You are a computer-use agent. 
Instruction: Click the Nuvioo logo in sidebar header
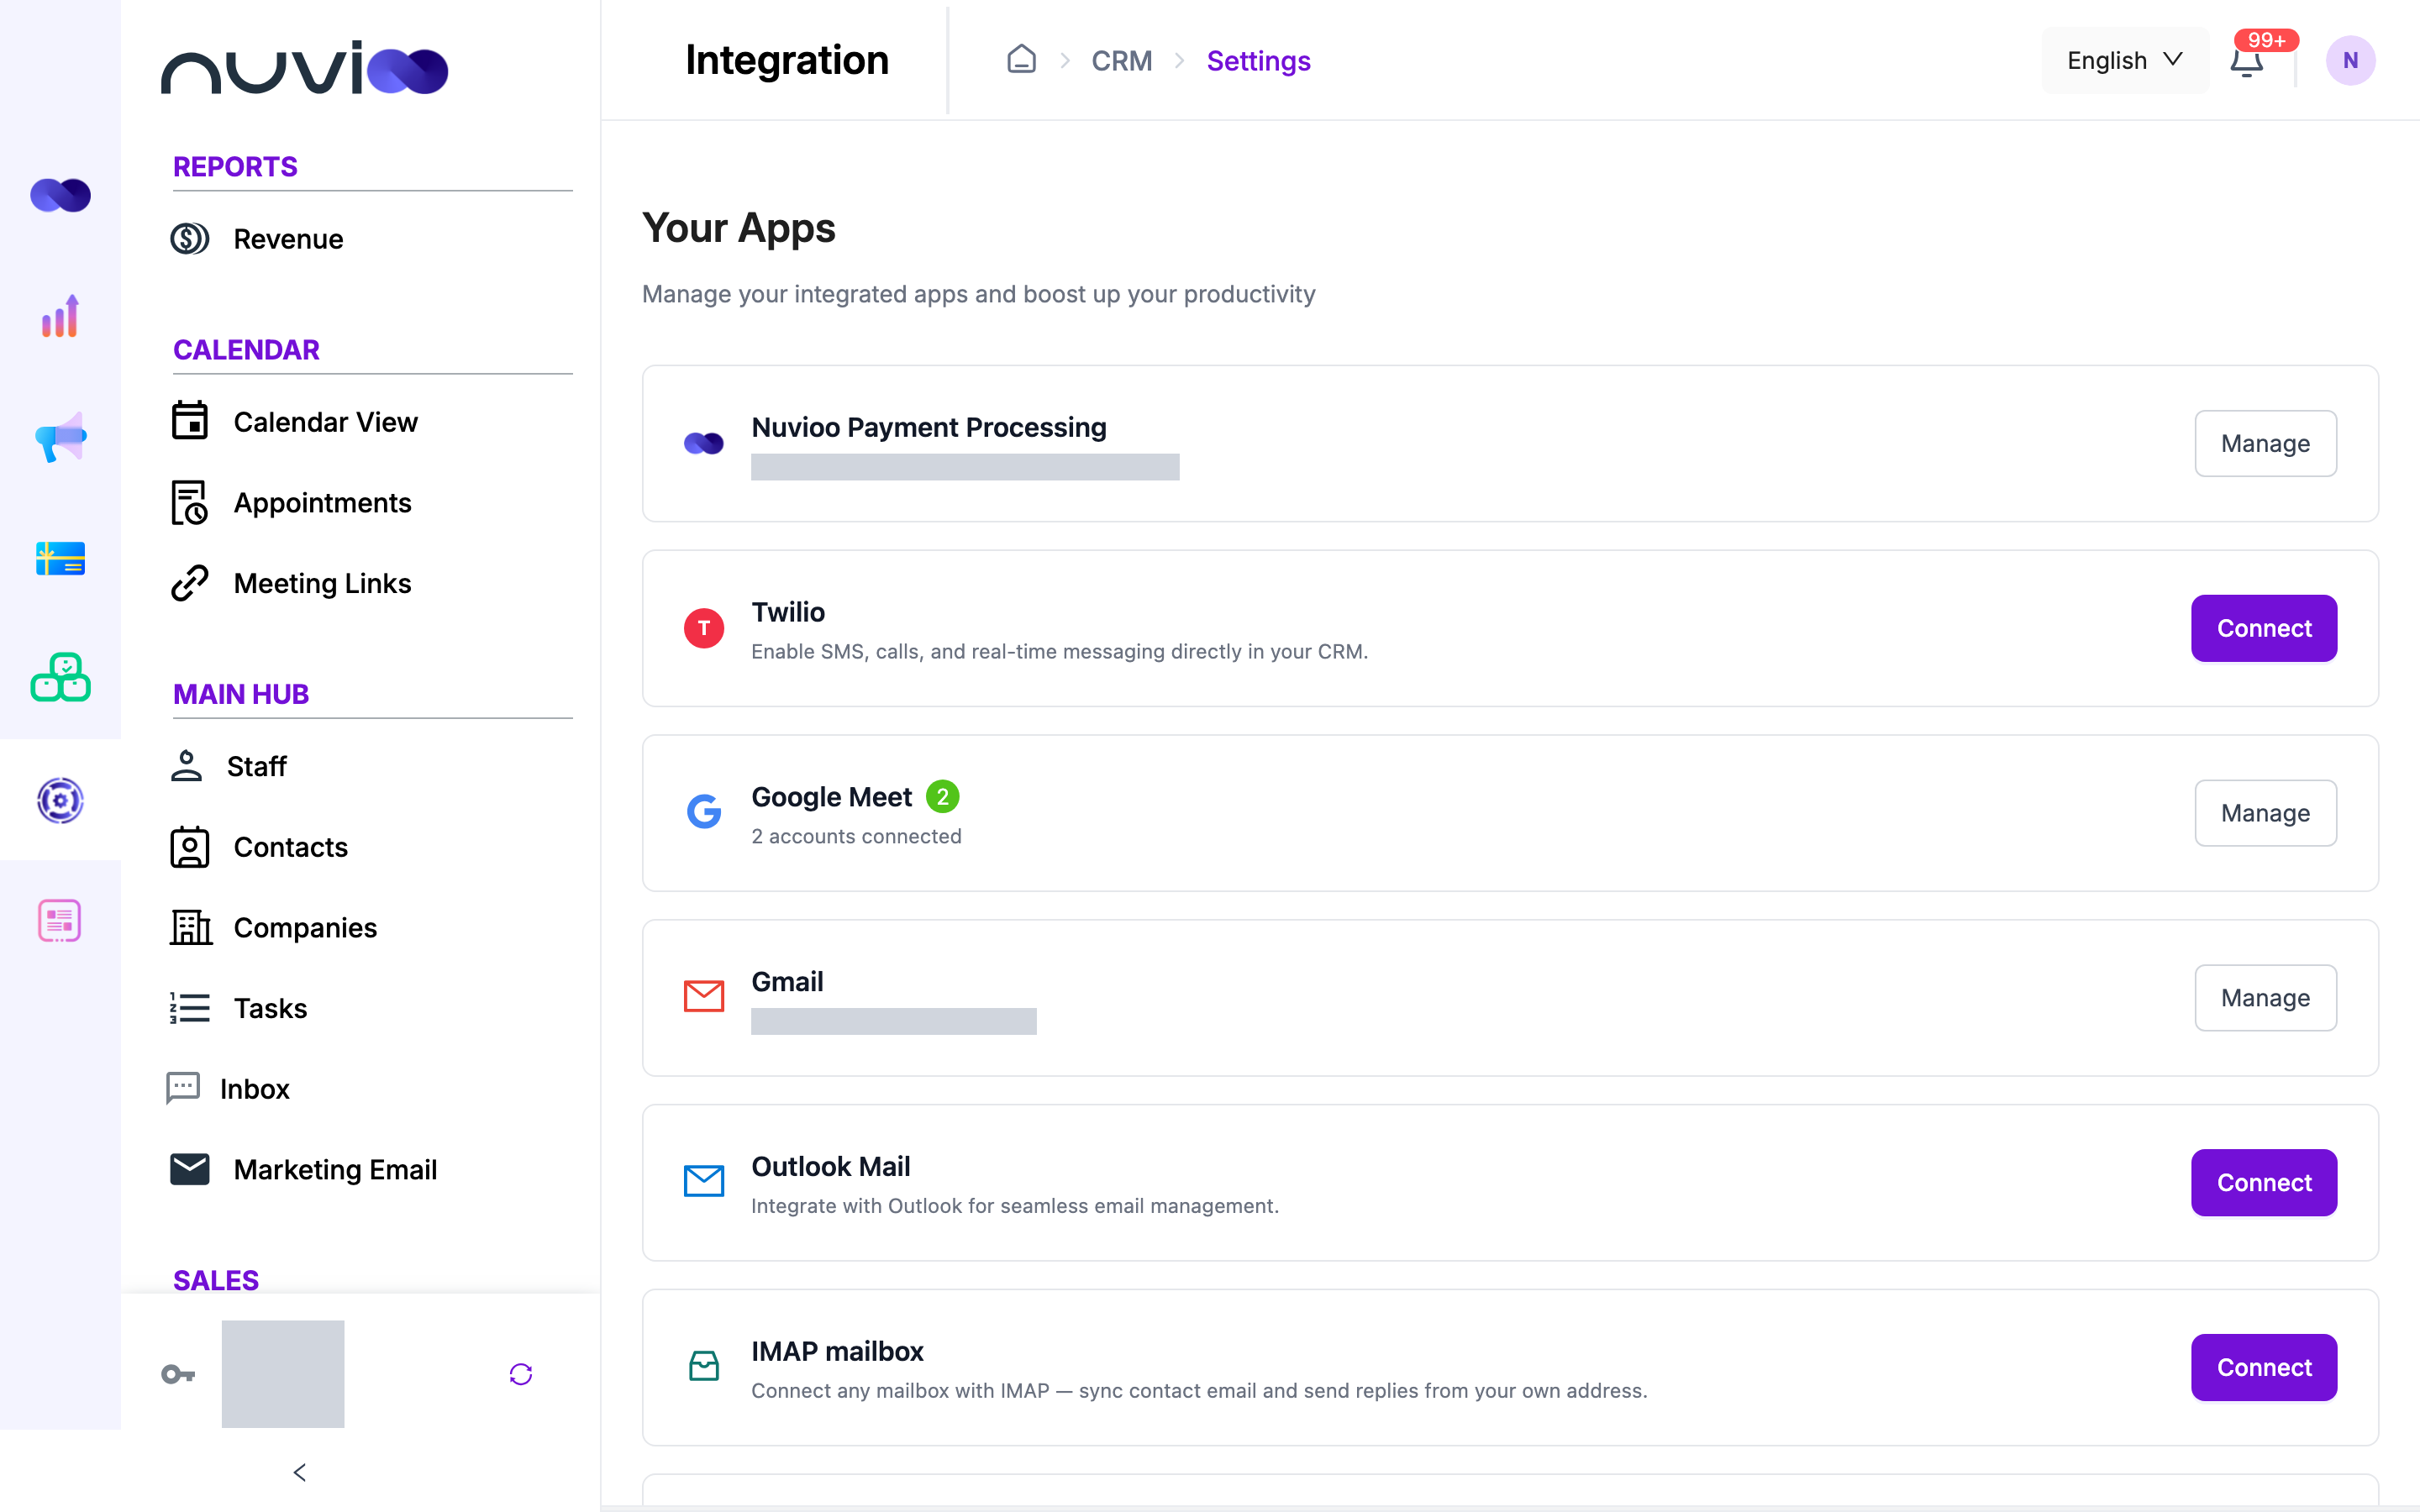coord(304,68)
